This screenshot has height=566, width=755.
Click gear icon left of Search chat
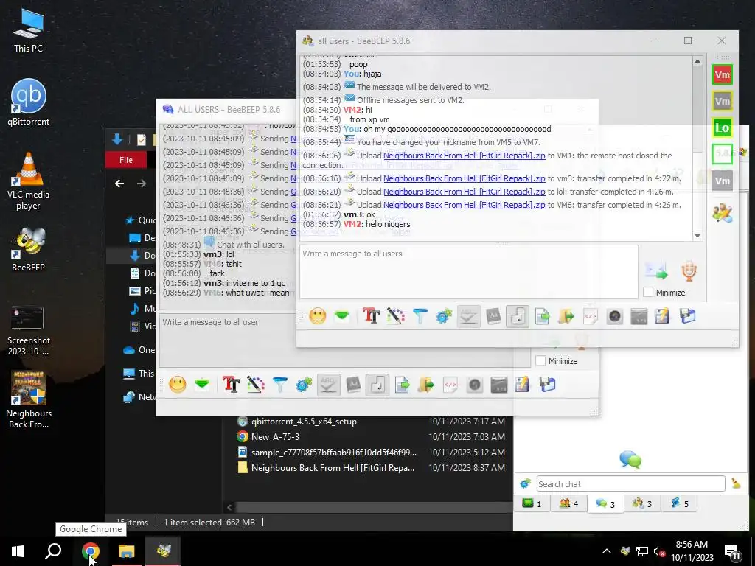pos(525,483)
